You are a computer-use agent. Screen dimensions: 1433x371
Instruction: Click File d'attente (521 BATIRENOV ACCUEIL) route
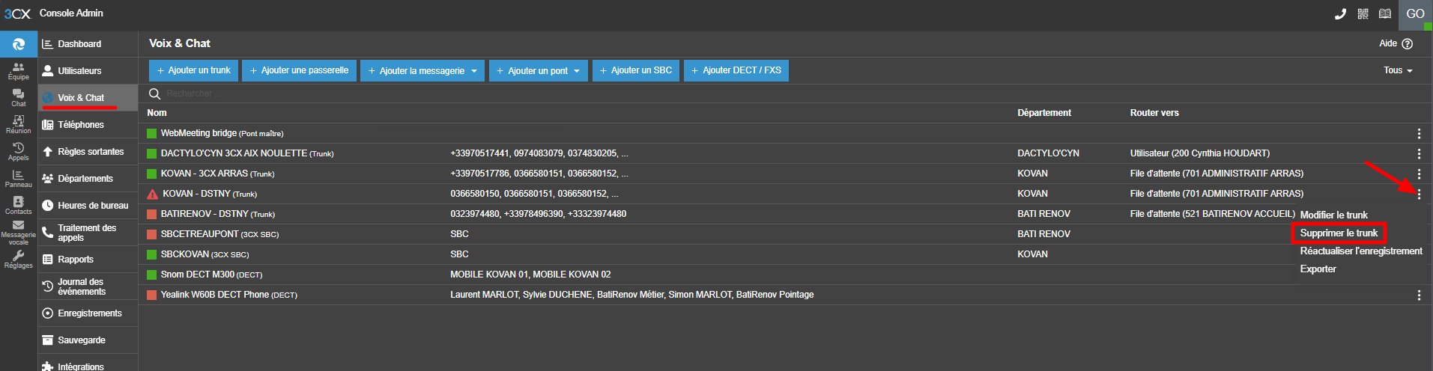(x=1213, y=214)
